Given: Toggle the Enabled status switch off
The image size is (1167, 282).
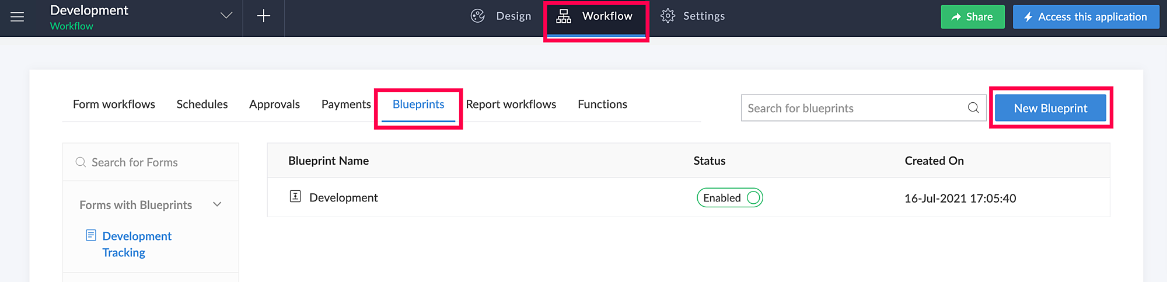Looking at the screenshot, I should [729, 198].
